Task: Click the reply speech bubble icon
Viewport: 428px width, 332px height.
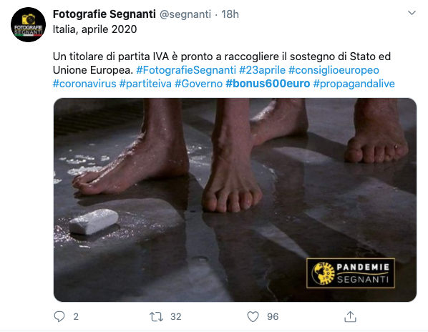Action: [x=59, y=316]
